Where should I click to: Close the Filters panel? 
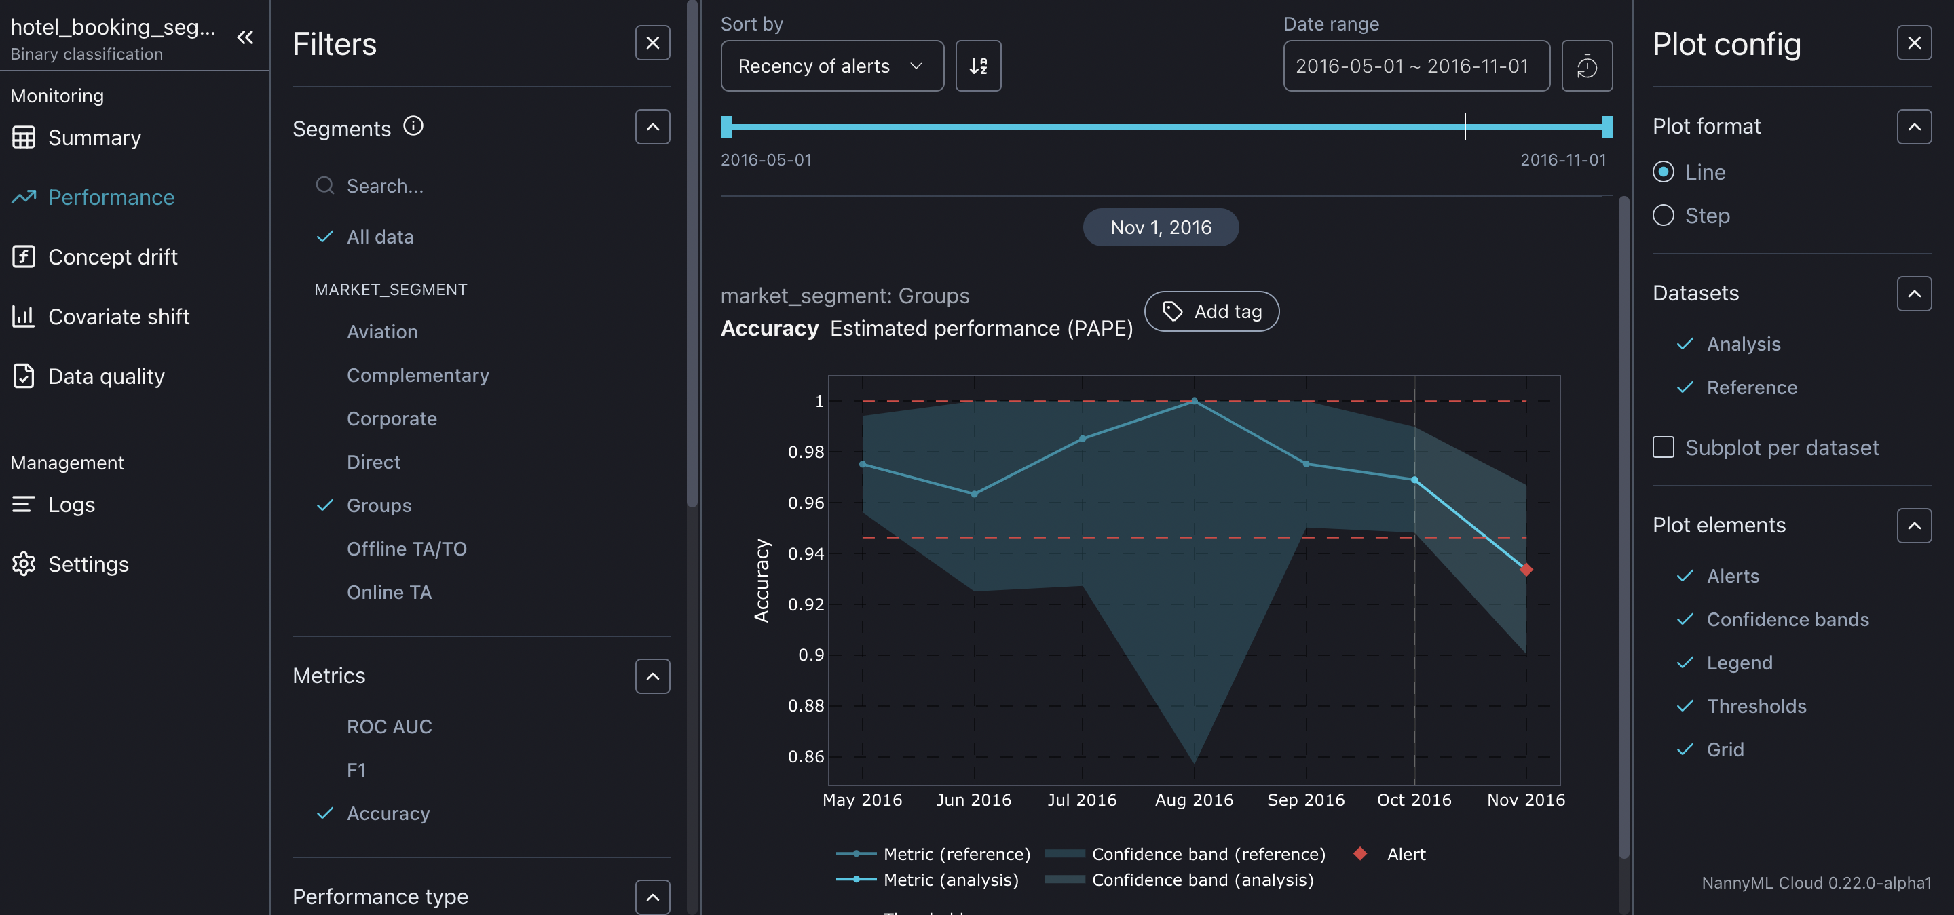coord(652,43)
